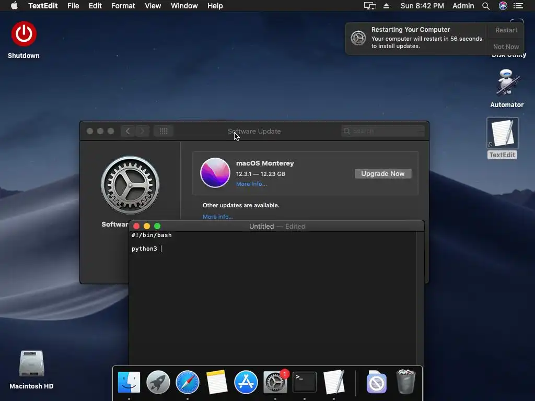Open Finder in the Dock
This screenshot has height=401, width=535.
pos(129,382)
